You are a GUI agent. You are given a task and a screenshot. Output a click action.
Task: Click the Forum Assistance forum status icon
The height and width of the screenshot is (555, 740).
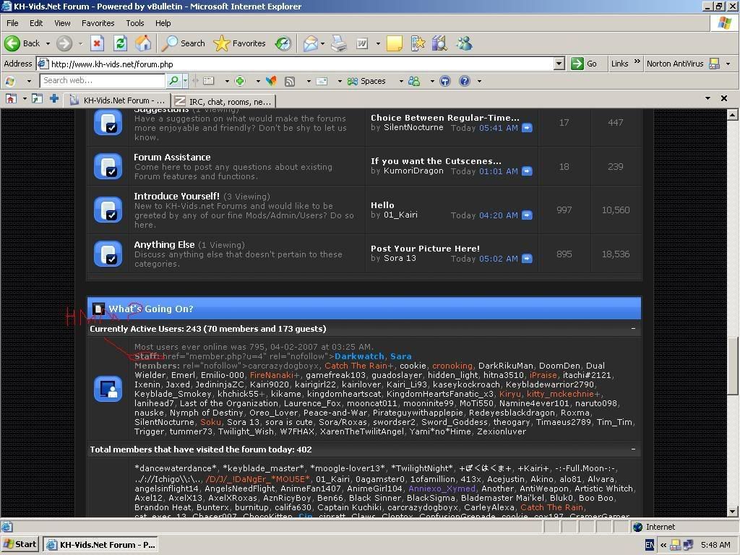(108, 167)
